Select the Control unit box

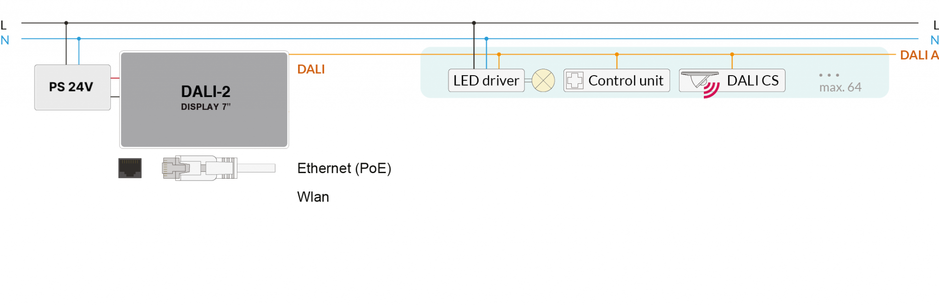[x=617, y=81]
